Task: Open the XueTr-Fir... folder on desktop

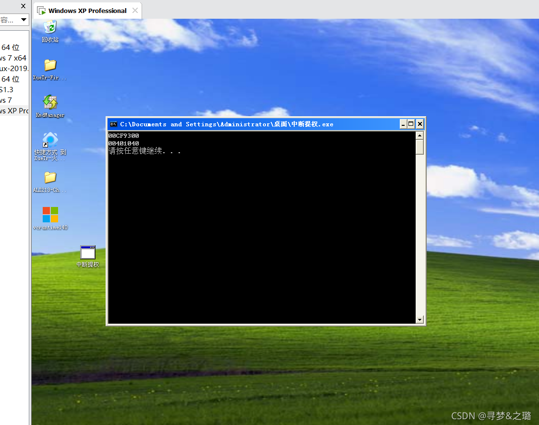Action: [x=50, y=69]
